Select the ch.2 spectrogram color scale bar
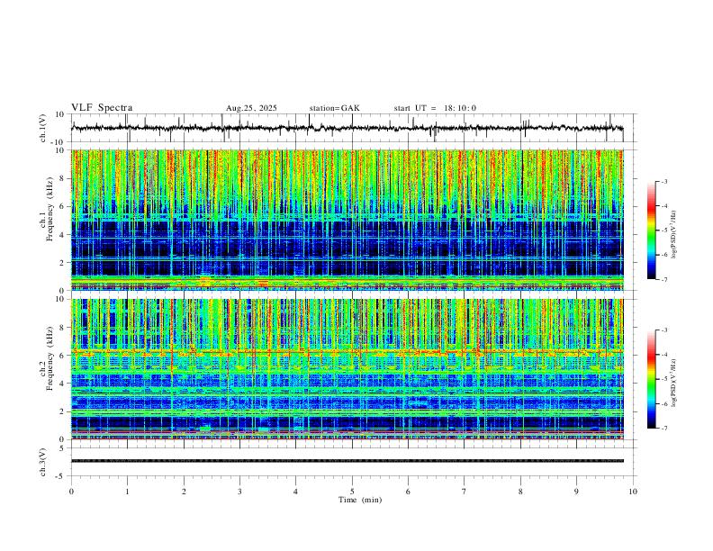 pyautogui.click(x=651, y=379)
